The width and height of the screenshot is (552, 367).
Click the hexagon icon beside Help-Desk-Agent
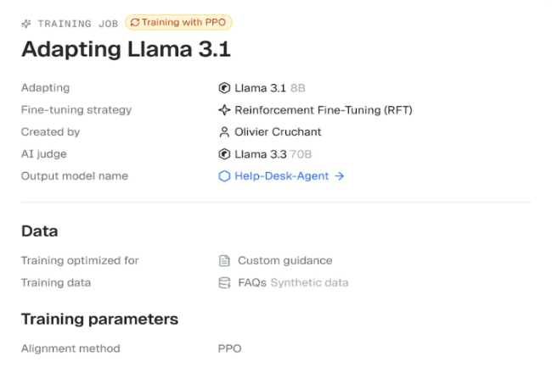click(x=224, y=176)
